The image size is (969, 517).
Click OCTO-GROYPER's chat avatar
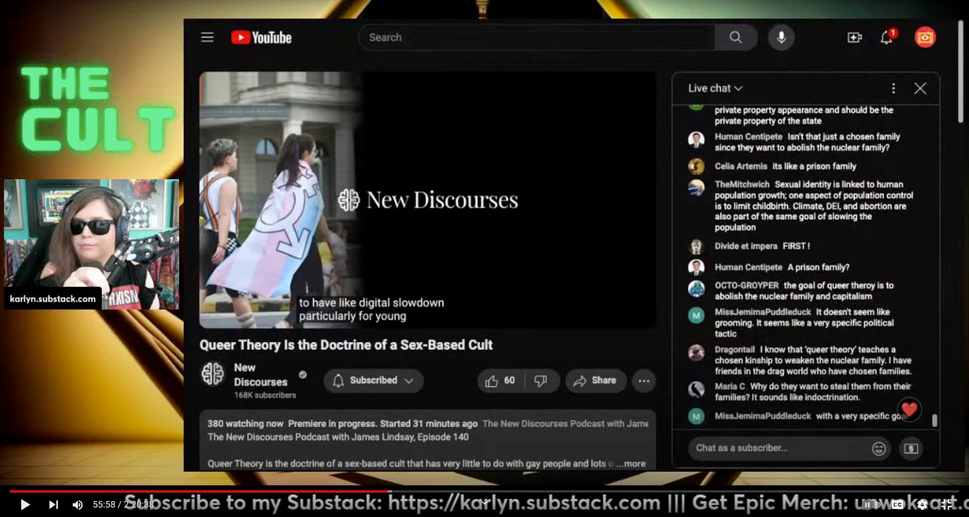(x=696, y=289)
